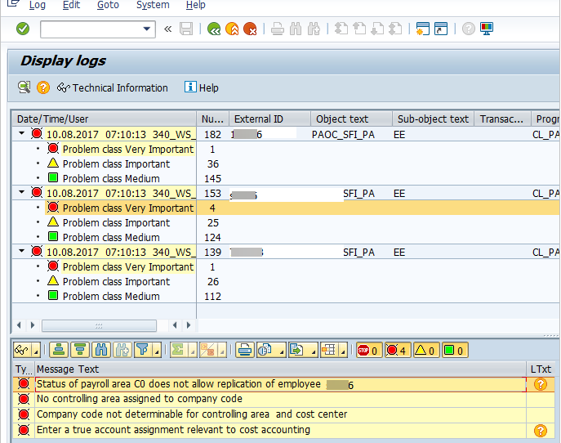Open long text for true account assignment message

point(541,431)
